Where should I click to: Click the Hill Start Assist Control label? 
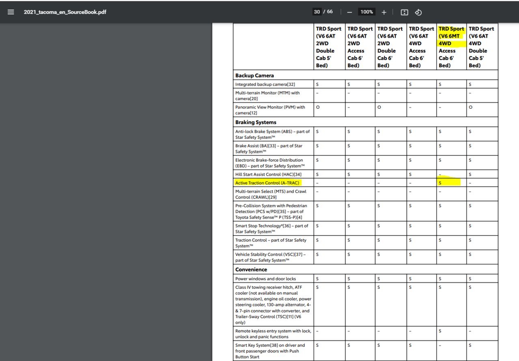[268, 174]
